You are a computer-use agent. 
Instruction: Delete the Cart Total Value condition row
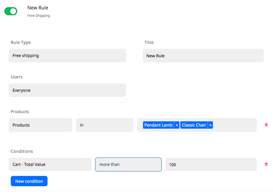pos(266,164)
